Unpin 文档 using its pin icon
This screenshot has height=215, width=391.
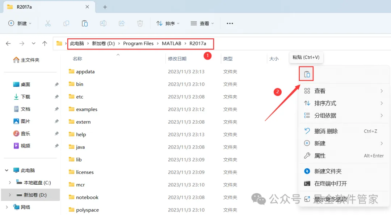point(56,109)
